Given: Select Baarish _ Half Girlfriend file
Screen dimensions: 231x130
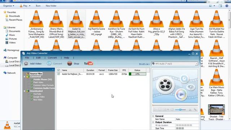Looking at the screenshot, I should [x=217, y=54].
